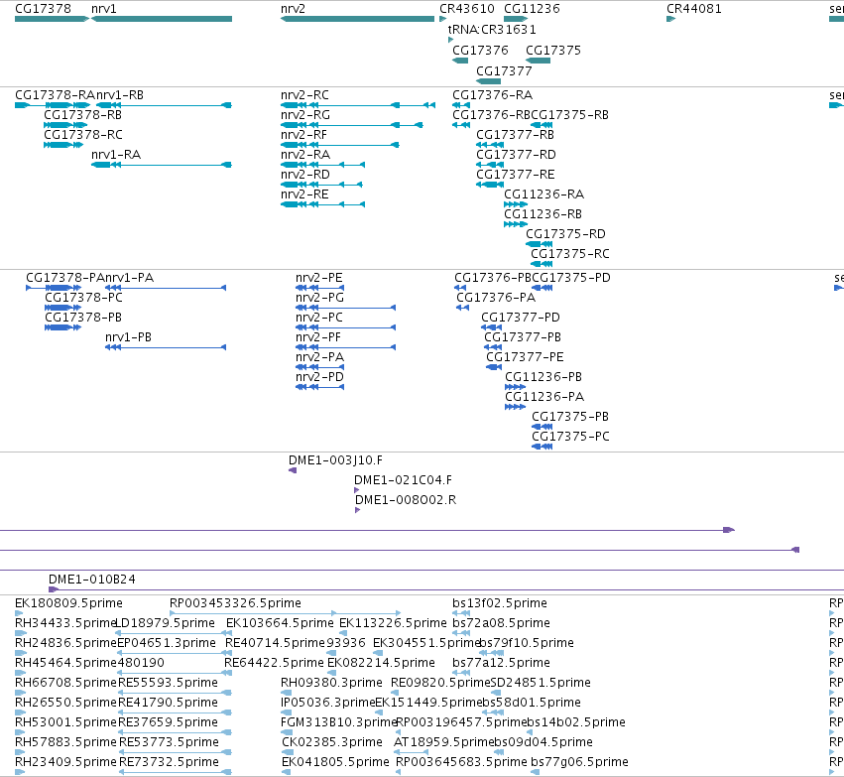Click the DME1-008O02.R feature label
Image resolution: width=844 pixels, height=777 pixels.
(406, 500)
